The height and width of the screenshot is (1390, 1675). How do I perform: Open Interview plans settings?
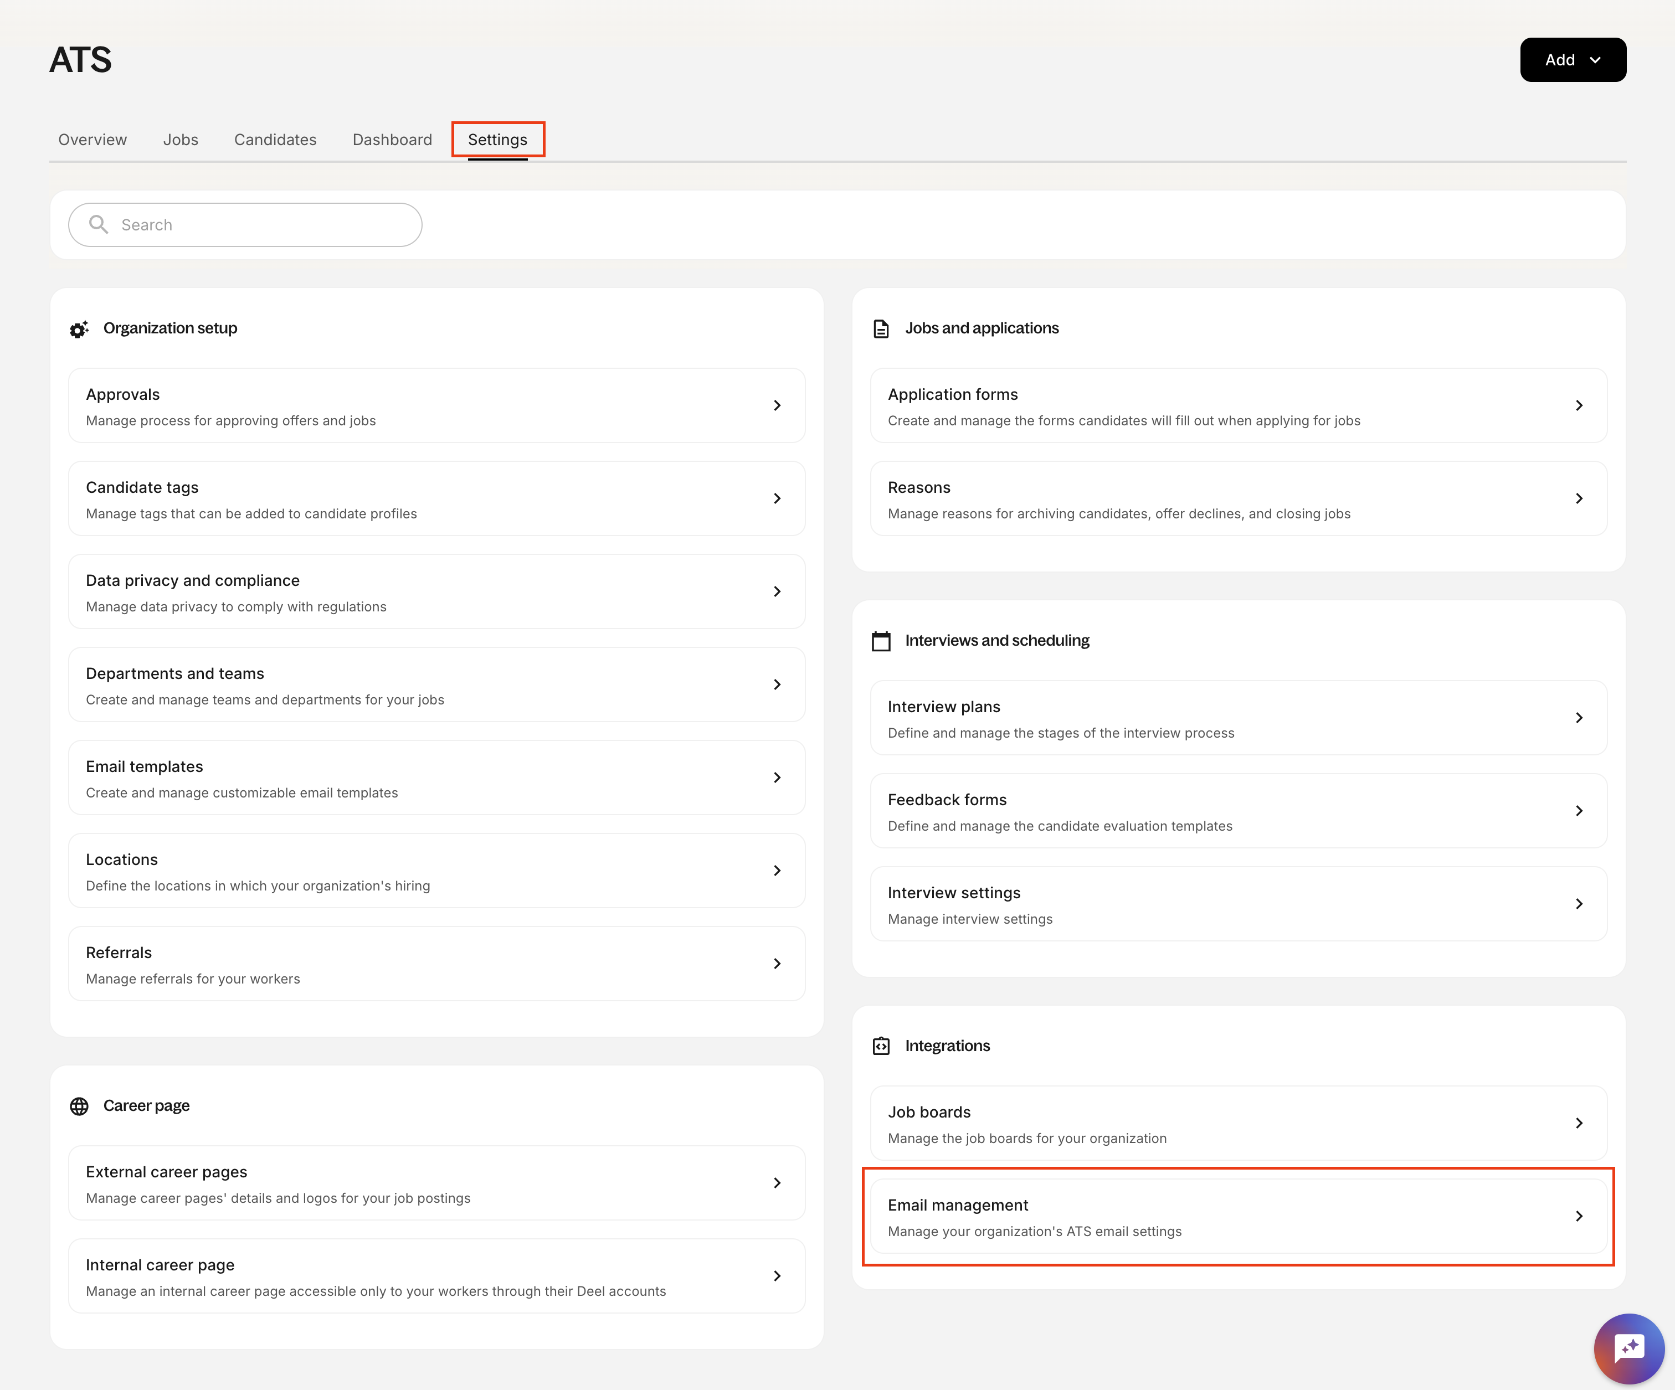(1237, 718)
